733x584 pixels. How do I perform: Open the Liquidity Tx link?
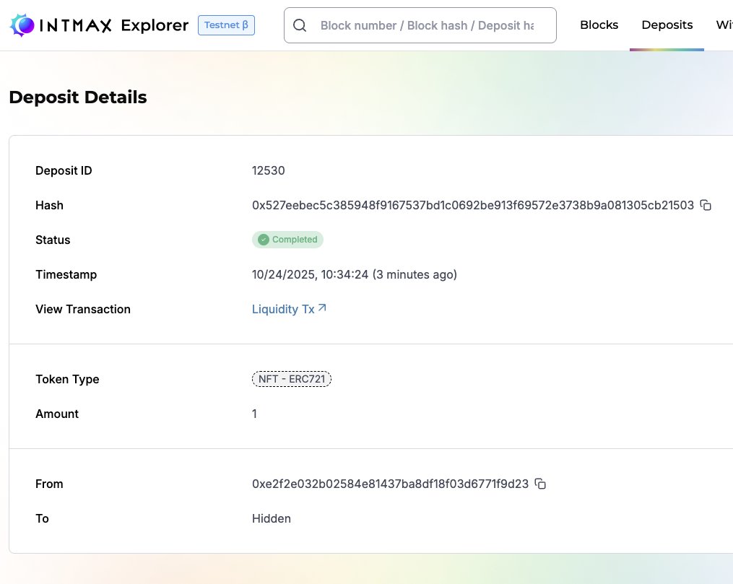point(289,309)
